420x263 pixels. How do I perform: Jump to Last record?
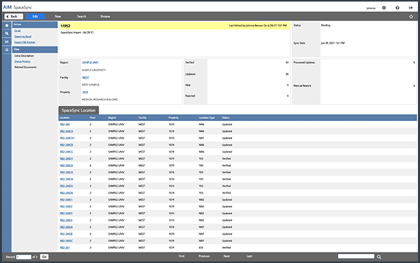coord(249,256)
